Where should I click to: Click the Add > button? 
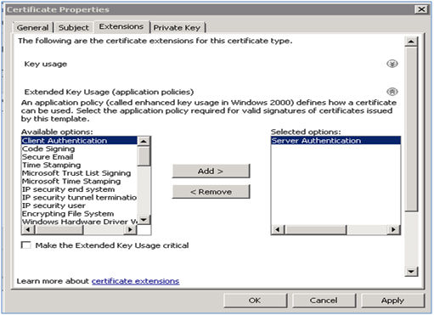pos(211,172)
